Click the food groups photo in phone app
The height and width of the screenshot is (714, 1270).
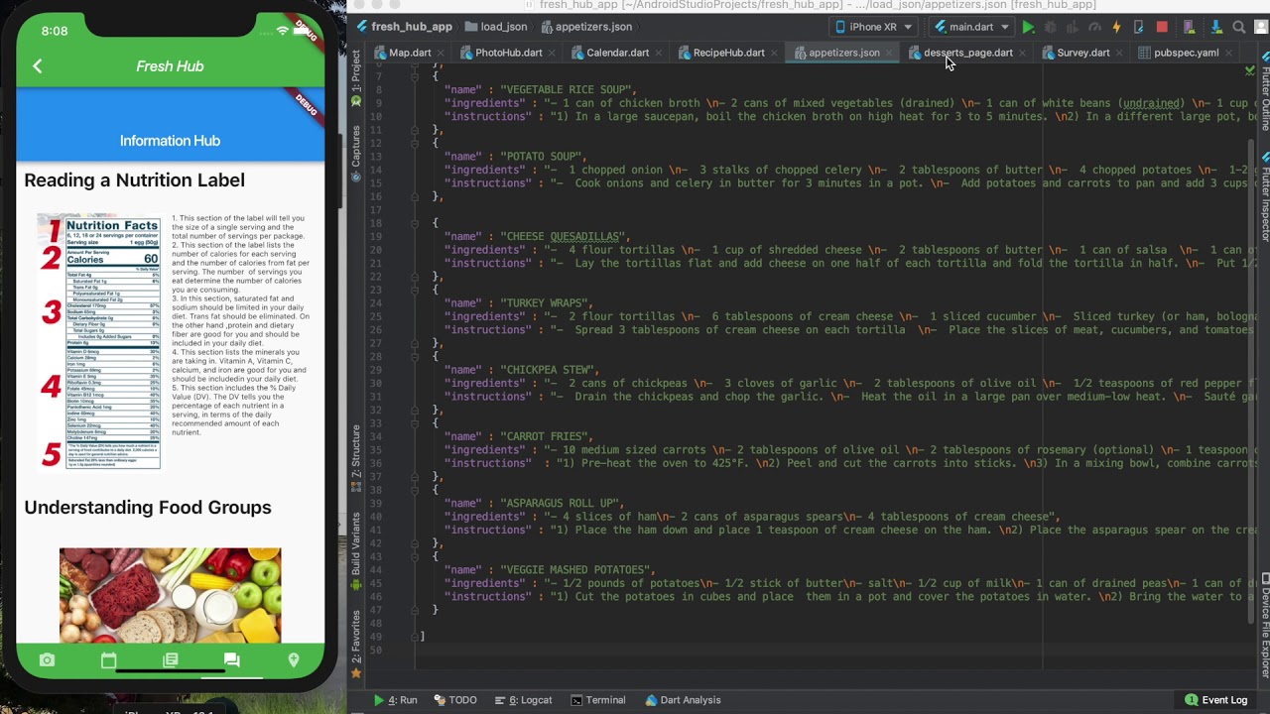170,595
